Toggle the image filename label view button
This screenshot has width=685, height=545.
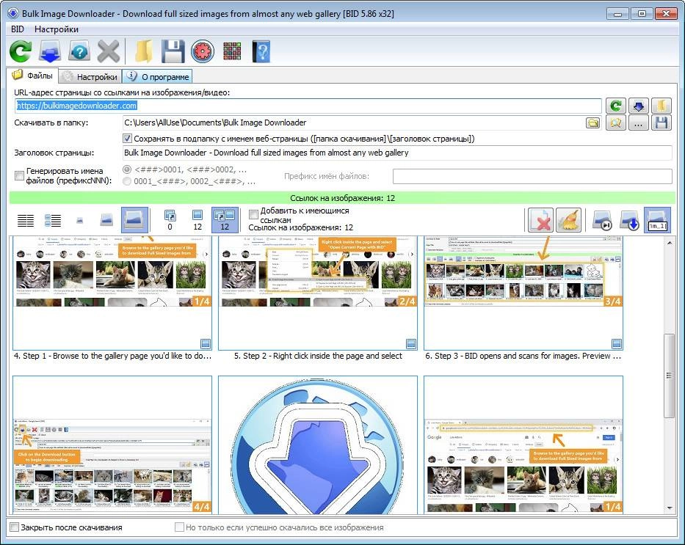coord(658,220)
